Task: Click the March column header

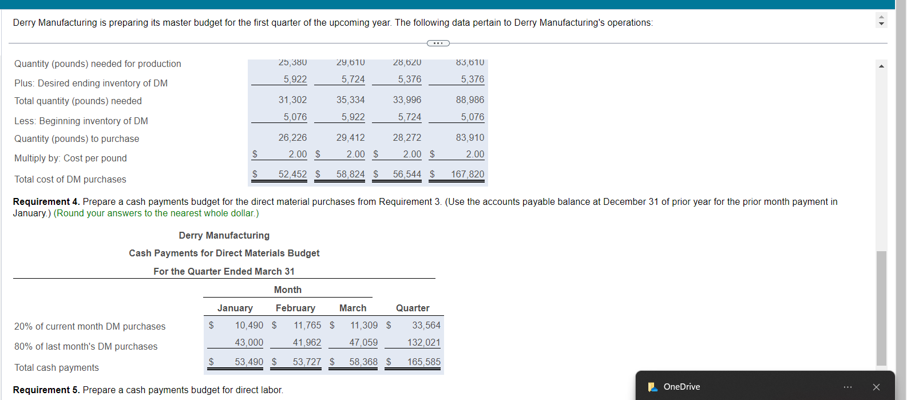Action: click(353, 308)
